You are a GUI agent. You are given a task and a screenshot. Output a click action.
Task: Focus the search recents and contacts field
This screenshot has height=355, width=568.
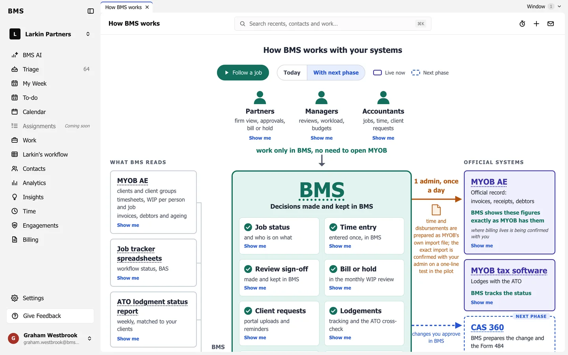coord(333,24)
